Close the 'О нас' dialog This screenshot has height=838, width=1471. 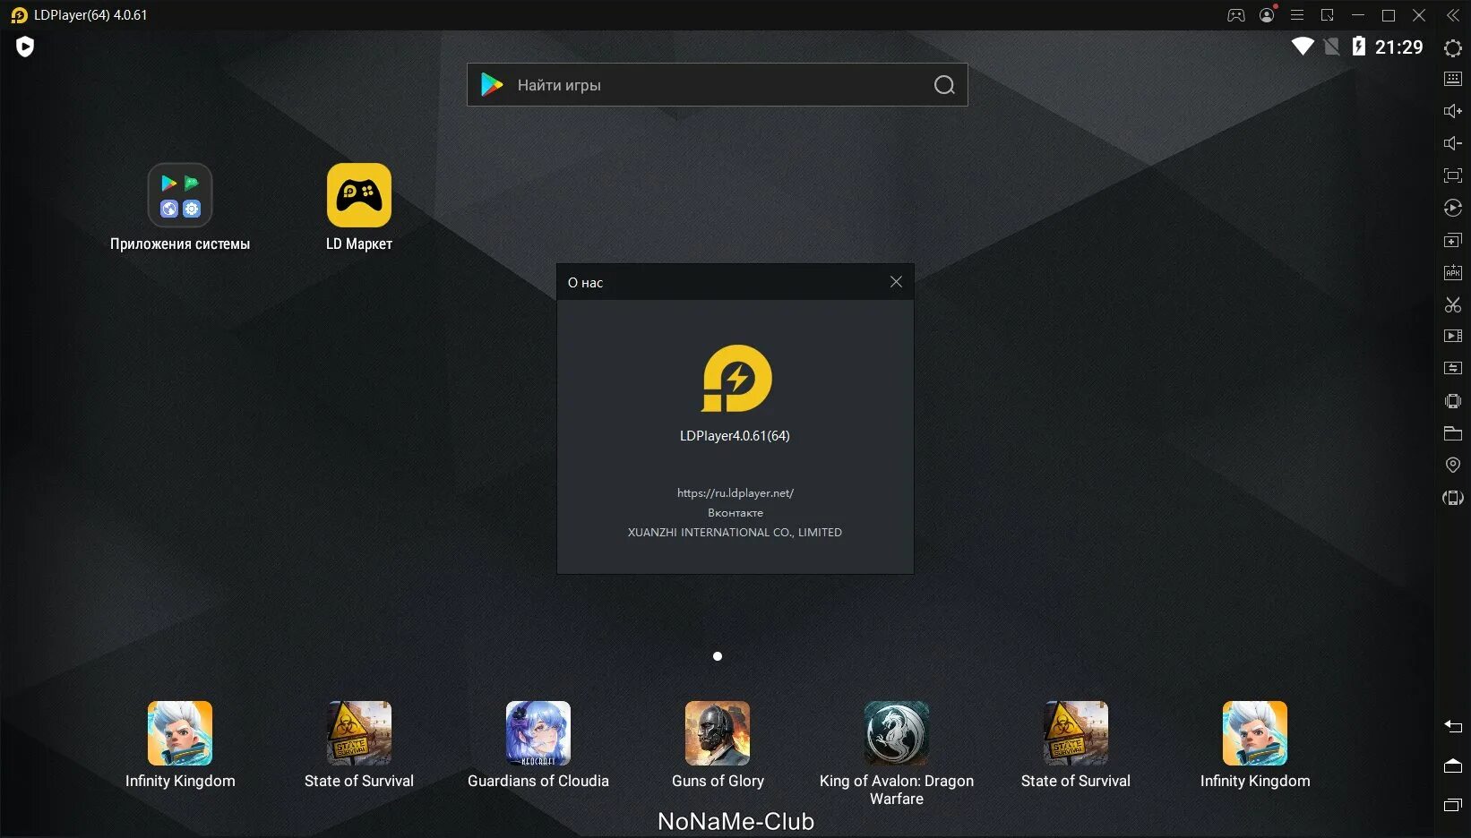[x=896, y=282]
